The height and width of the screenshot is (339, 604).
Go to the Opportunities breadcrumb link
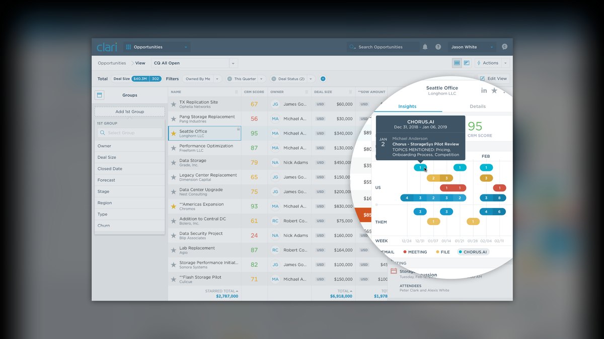(x=112, y=63)
